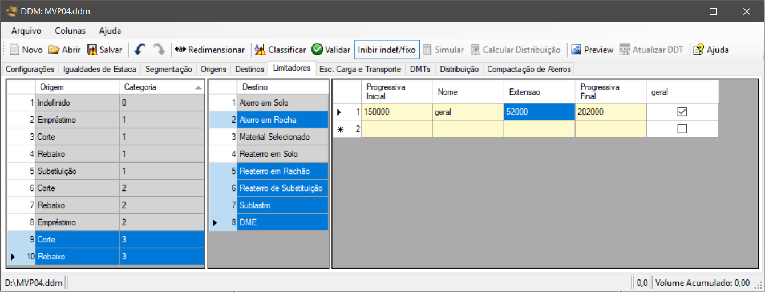Switch to Esc. Carga e Transporte tab
The image size is (765, 292).
click(360, 70)
